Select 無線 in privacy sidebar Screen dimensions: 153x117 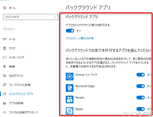pos(12,66)
